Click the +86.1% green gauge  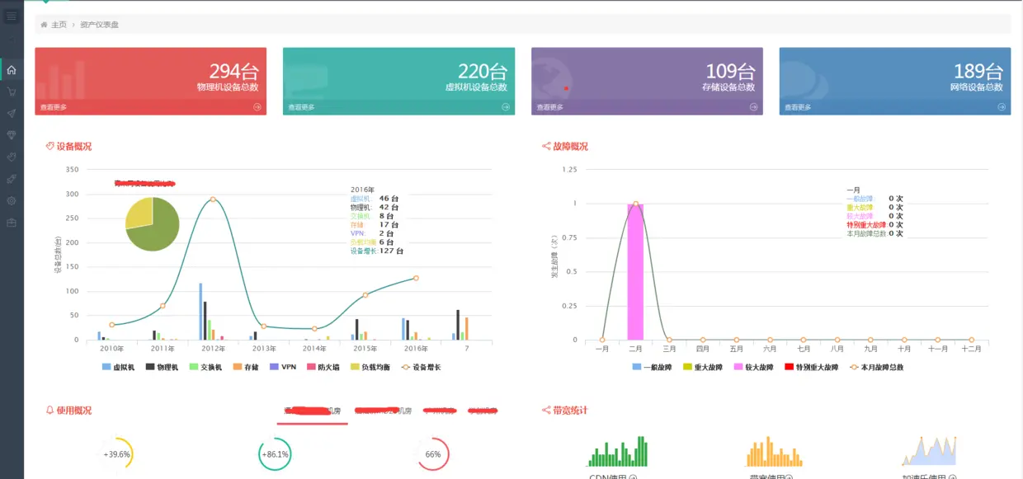[275, 454]
